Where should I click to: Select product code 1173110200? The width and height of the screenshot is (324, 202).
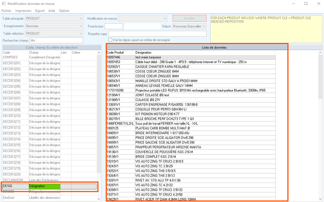[115, 90]
